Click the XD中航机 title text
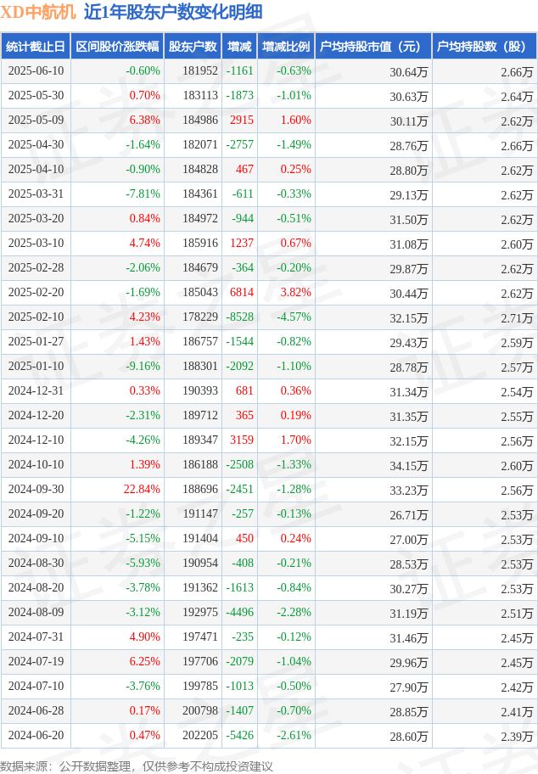 [x=38, y=12]
